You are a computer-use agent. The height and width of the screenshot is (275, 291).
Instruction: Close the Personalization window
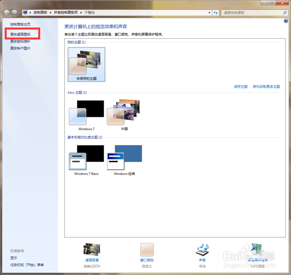click(x=283, y=3)
